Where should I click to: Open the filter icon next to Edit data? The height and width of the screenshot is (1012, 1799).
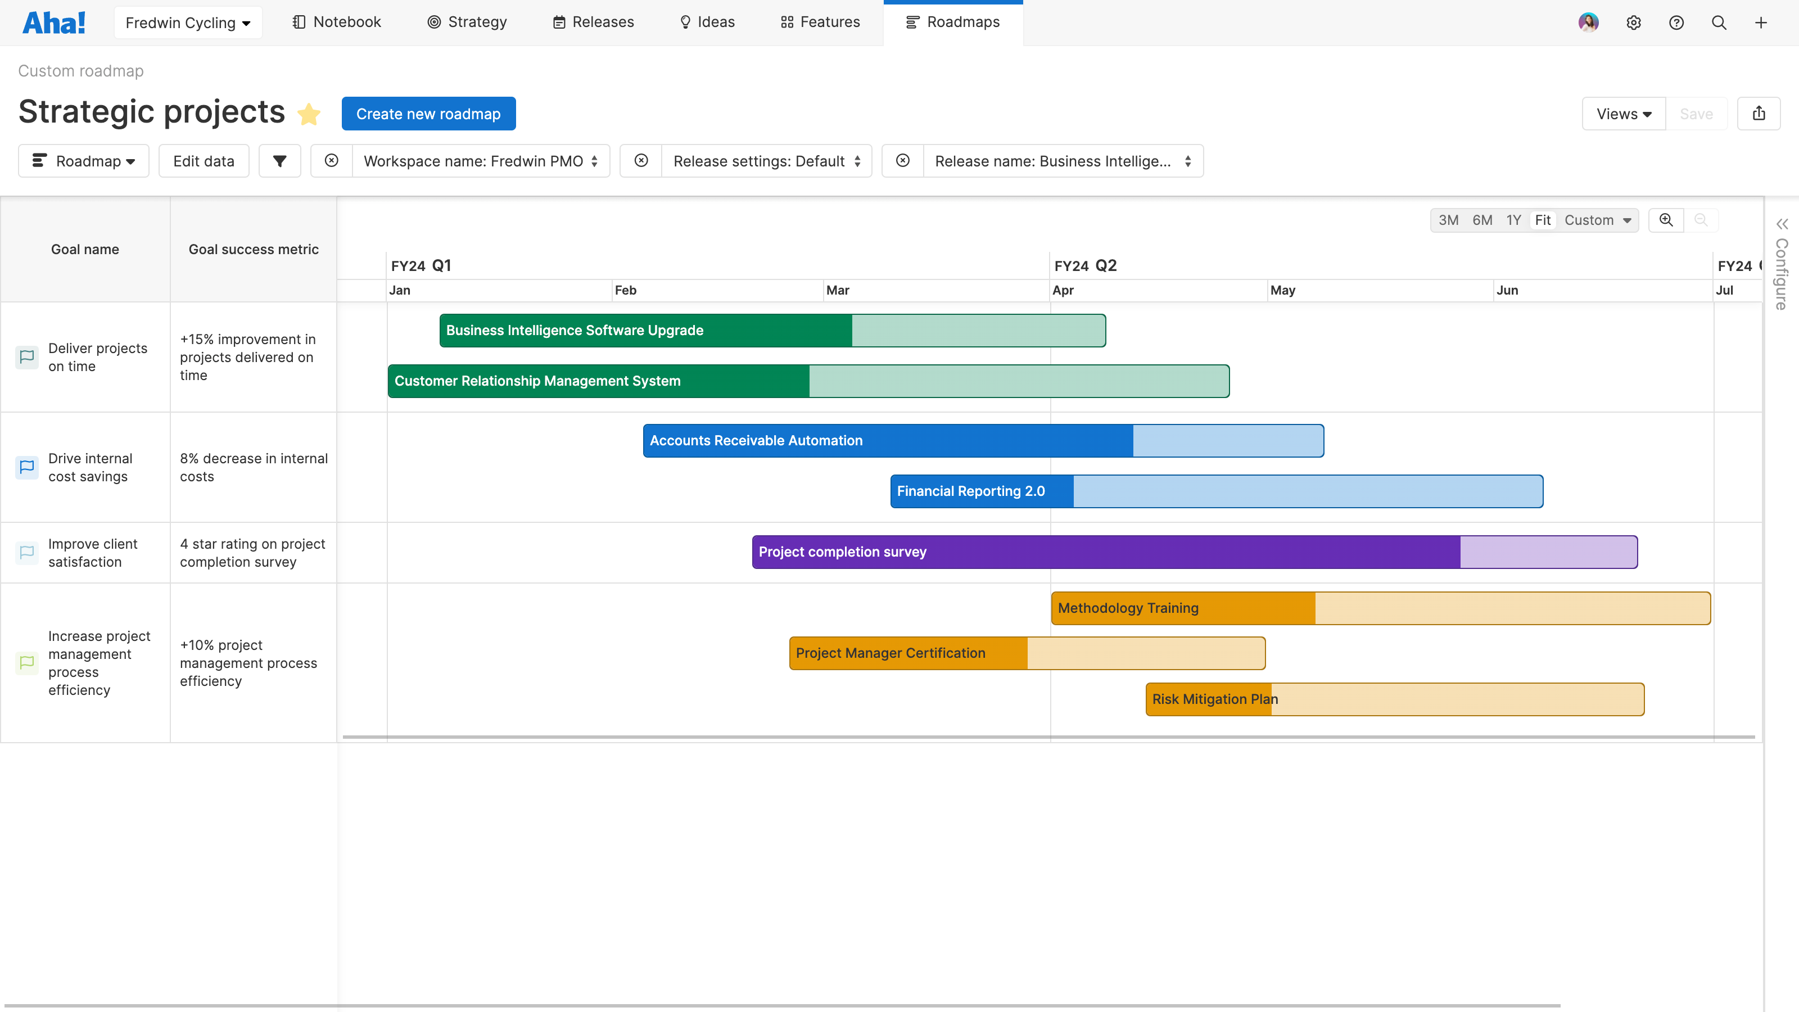(x=279, y=161)
